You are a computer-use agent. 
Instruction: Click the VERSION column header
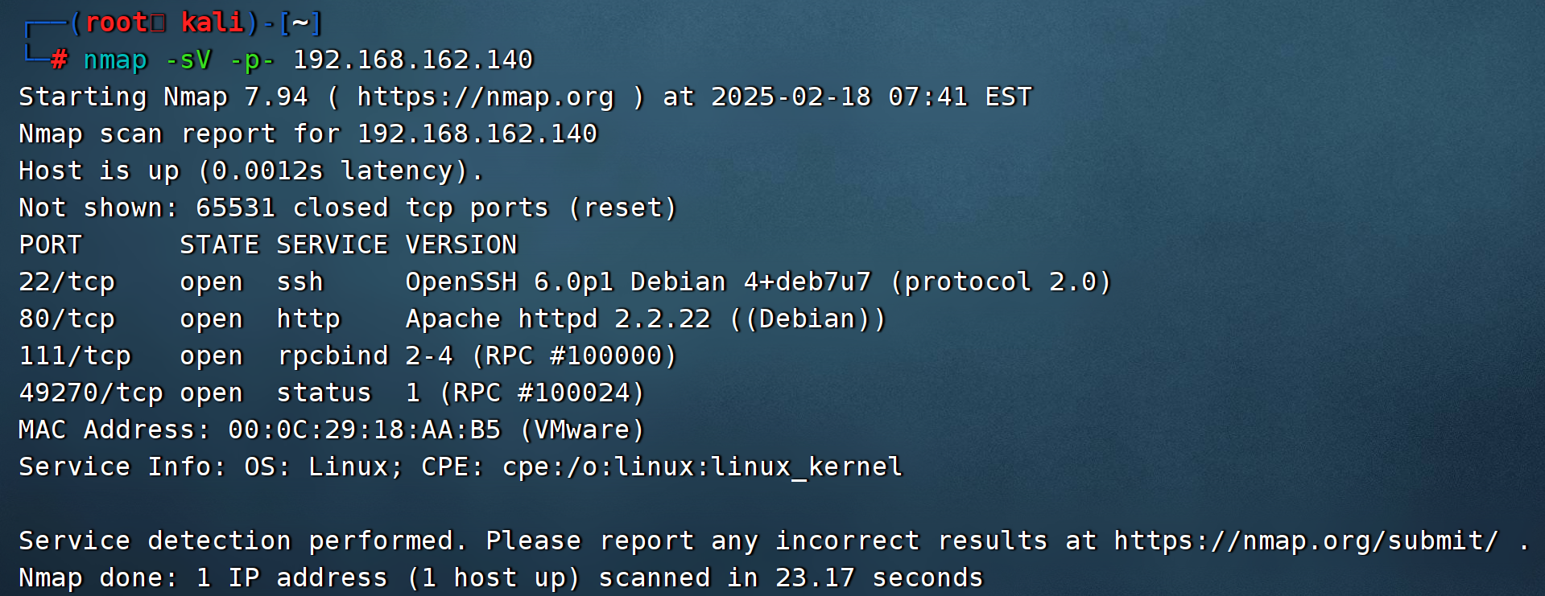pyautogui.click(x=461, y=245)
